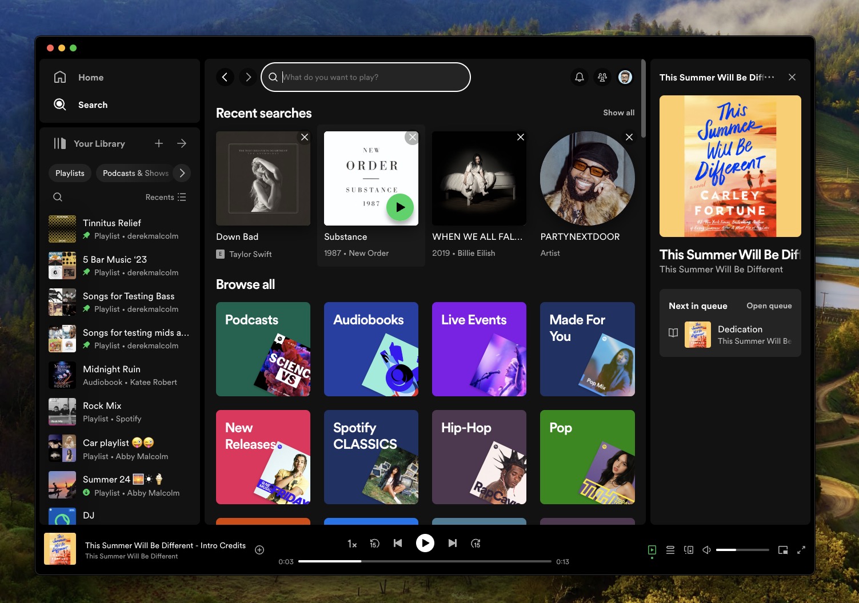Skip to next chapter
Image resolution: width=859 pixels, height=603 pixels.
pyautogui.click(x=453, y=543)
